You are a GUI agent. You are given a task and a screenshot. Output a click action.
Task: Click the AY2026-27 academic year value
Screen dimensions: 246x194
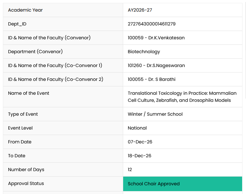140,10
